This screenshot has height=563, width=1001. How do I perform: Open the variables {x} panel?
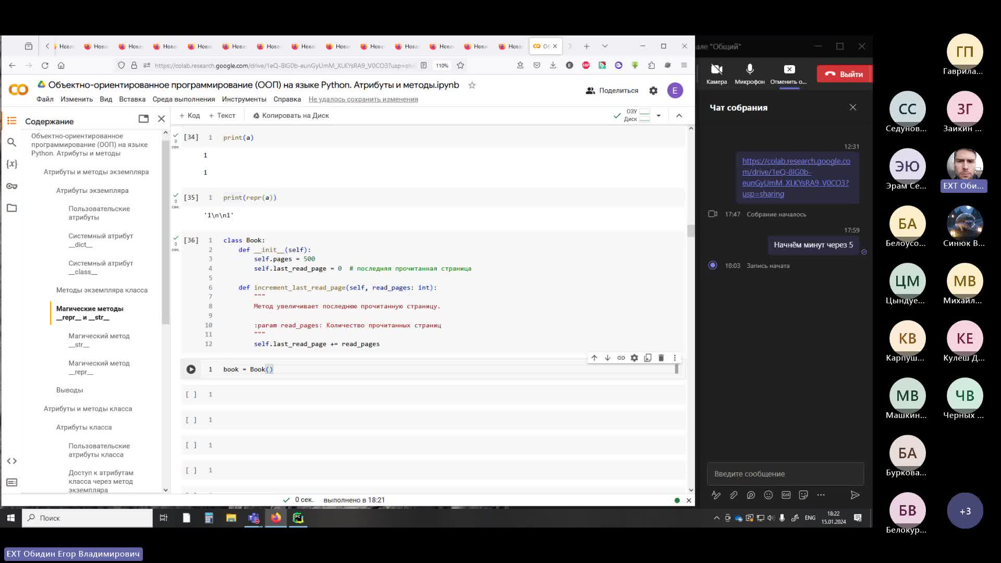point(11,164)
